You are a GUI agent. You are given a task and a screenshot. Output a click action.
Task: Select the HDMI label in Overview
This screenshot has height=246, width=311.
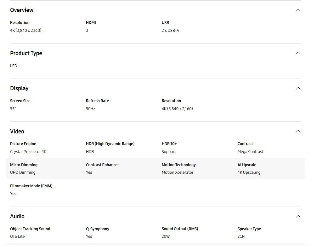pyautogui.click(x=91, y=23)
